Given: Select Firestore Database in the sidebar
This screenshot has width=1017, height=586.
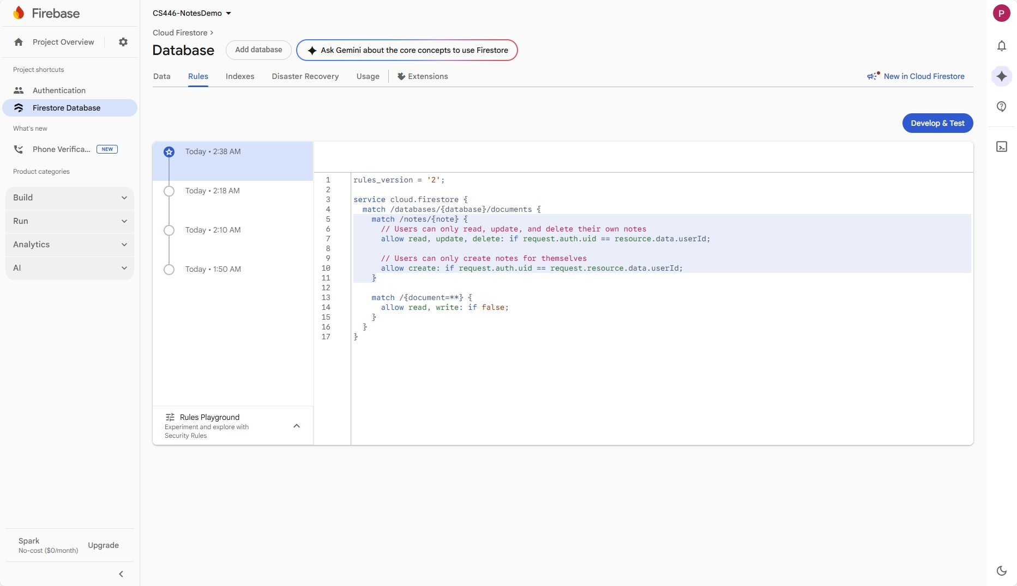Looking at the screenshot, I should [x=67, y=108].
